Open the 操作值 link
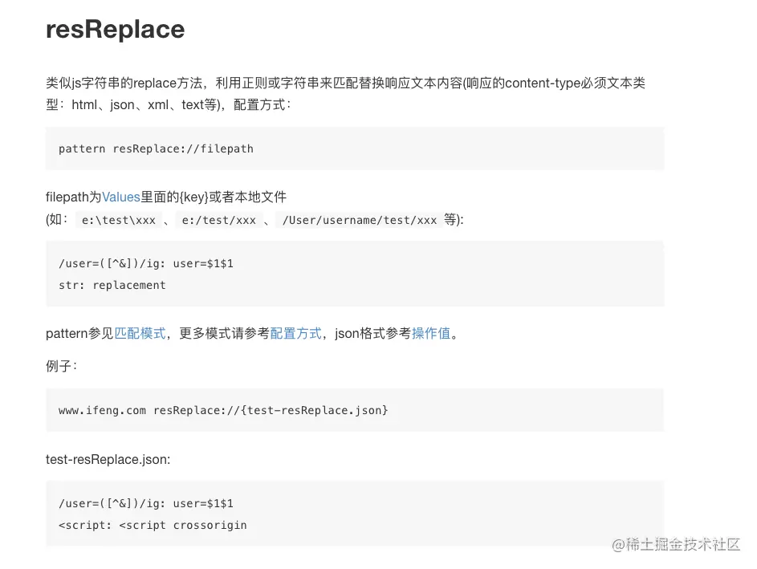Screen dimensions: 757x569 [431, 333]
